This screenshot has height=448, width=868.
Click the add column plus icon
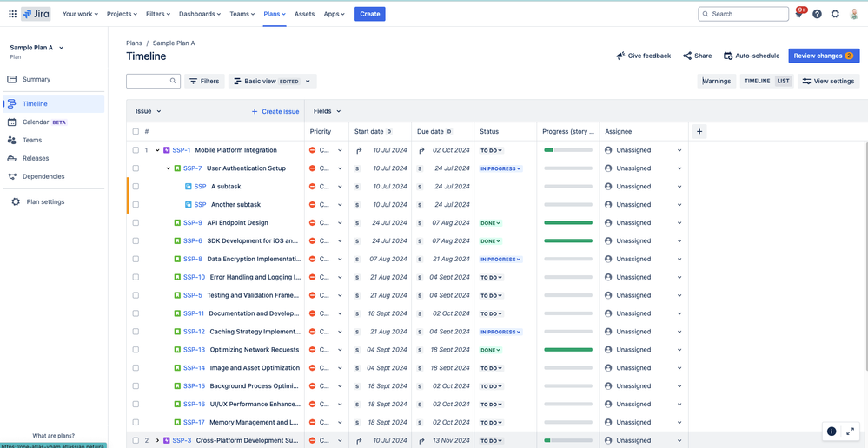(699, 132)
